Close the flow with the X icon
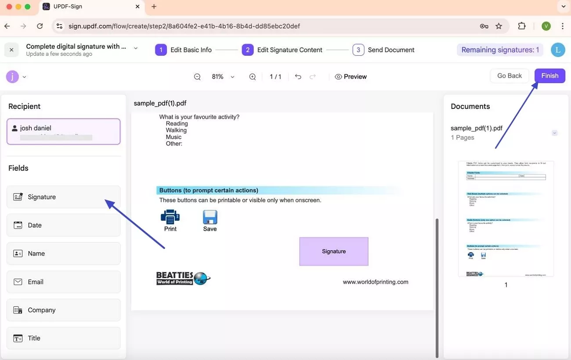The width and height of the screenshot is (571, 360). coord(11,50)
